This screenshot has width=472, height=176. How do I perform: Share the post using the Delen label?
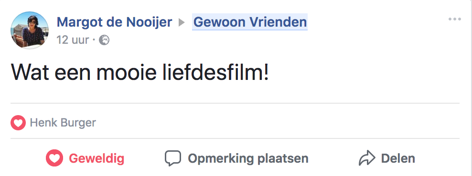point(398,158)
